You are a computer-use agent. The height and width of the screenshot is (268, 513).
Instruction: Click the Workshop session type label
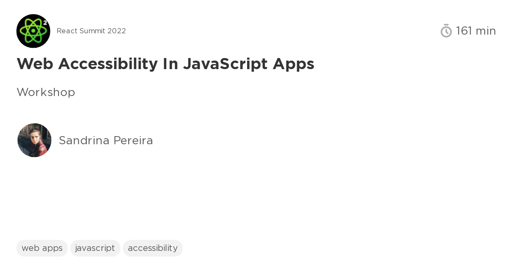click(x=46, y=92)
